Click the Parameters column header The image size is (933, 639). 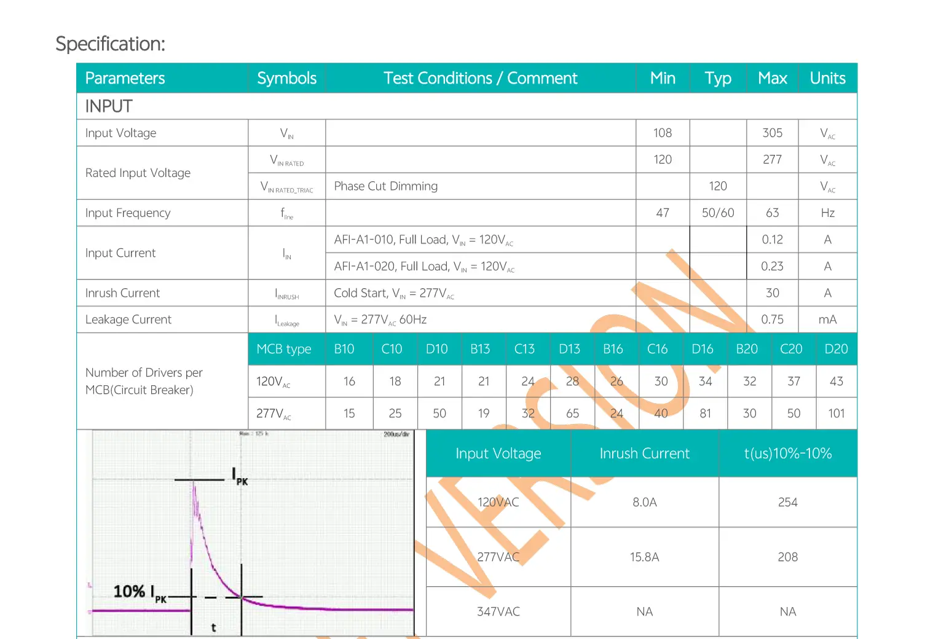pos(125,78)
